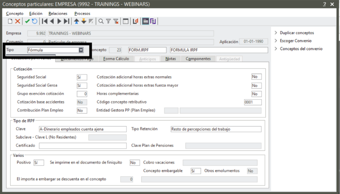This screenshot has width=340, height=194.
Task: Toggle the Seguridad Social Sí field
Action: 82,77
